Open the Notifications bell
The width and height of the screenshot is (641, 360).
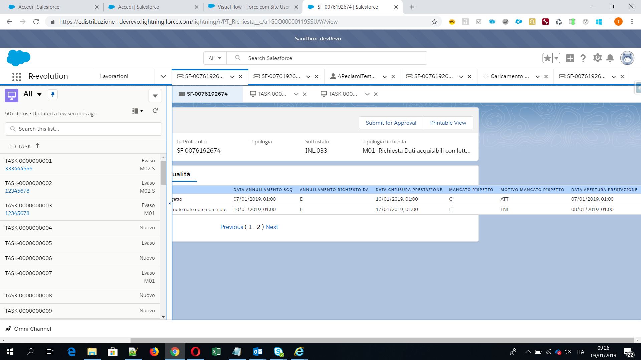point(610,58)
